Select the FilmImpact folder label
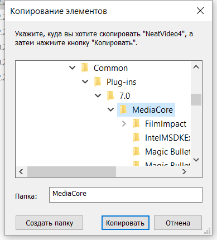The image size is (217, 240). click(x=166, y=124)
